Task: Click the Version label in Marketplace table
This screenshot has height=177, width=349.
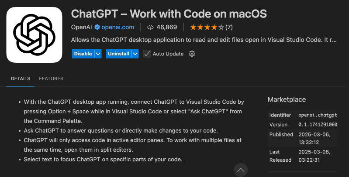Action: tap(278, 125)
